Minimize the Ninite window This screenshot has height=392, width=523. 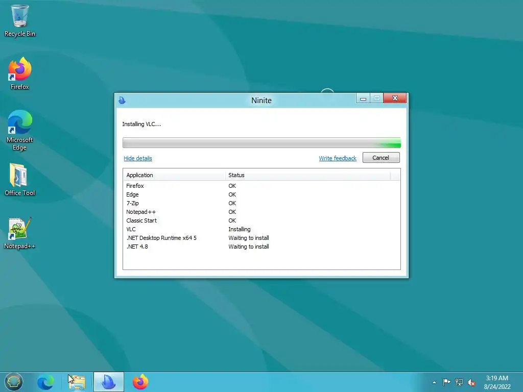363,99
